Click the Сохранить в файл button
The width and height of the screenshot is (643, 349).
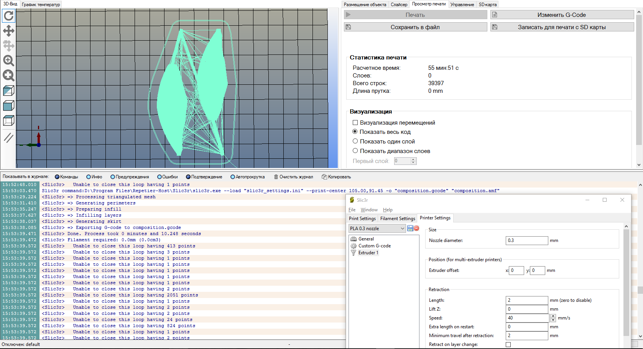[415, 27]
